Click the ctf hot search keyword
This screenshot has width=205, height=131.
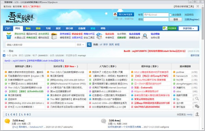pyautogui.click(x=101, y=44)
